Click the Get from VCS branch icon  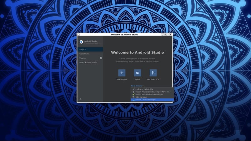[x=153, y=73]
